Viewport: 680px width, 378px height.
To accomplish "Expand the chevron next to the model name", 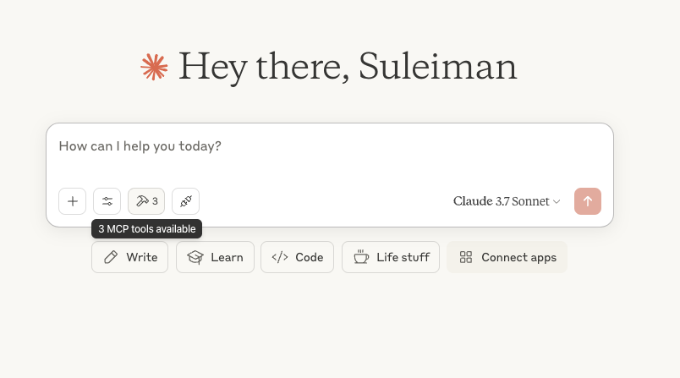I will click(x=557, y=202).
